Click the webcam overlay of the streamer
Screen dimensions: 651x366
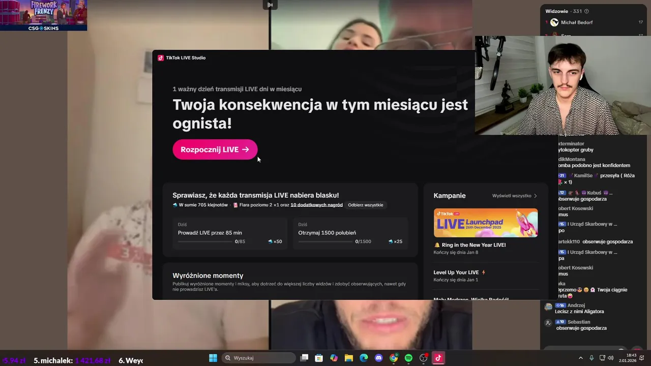tap(563, 85)
